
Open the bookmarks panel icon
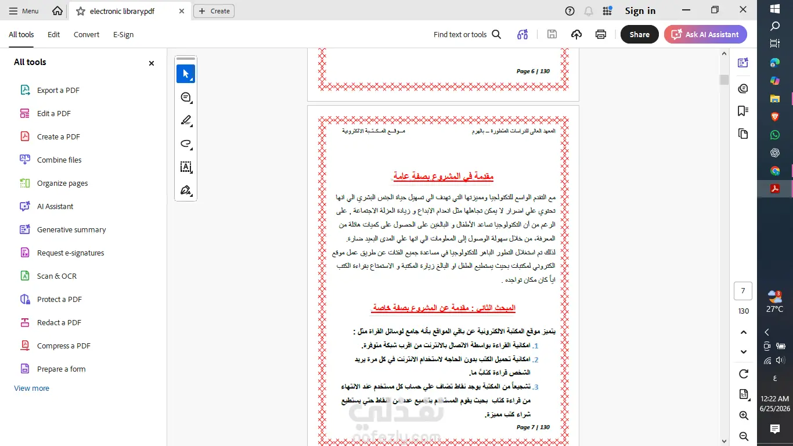click(x=743, y=111)
